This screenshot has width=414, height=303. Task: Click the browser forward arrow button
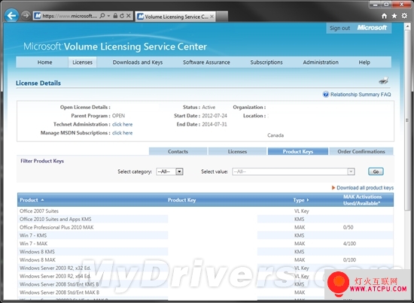coord(26,16)
